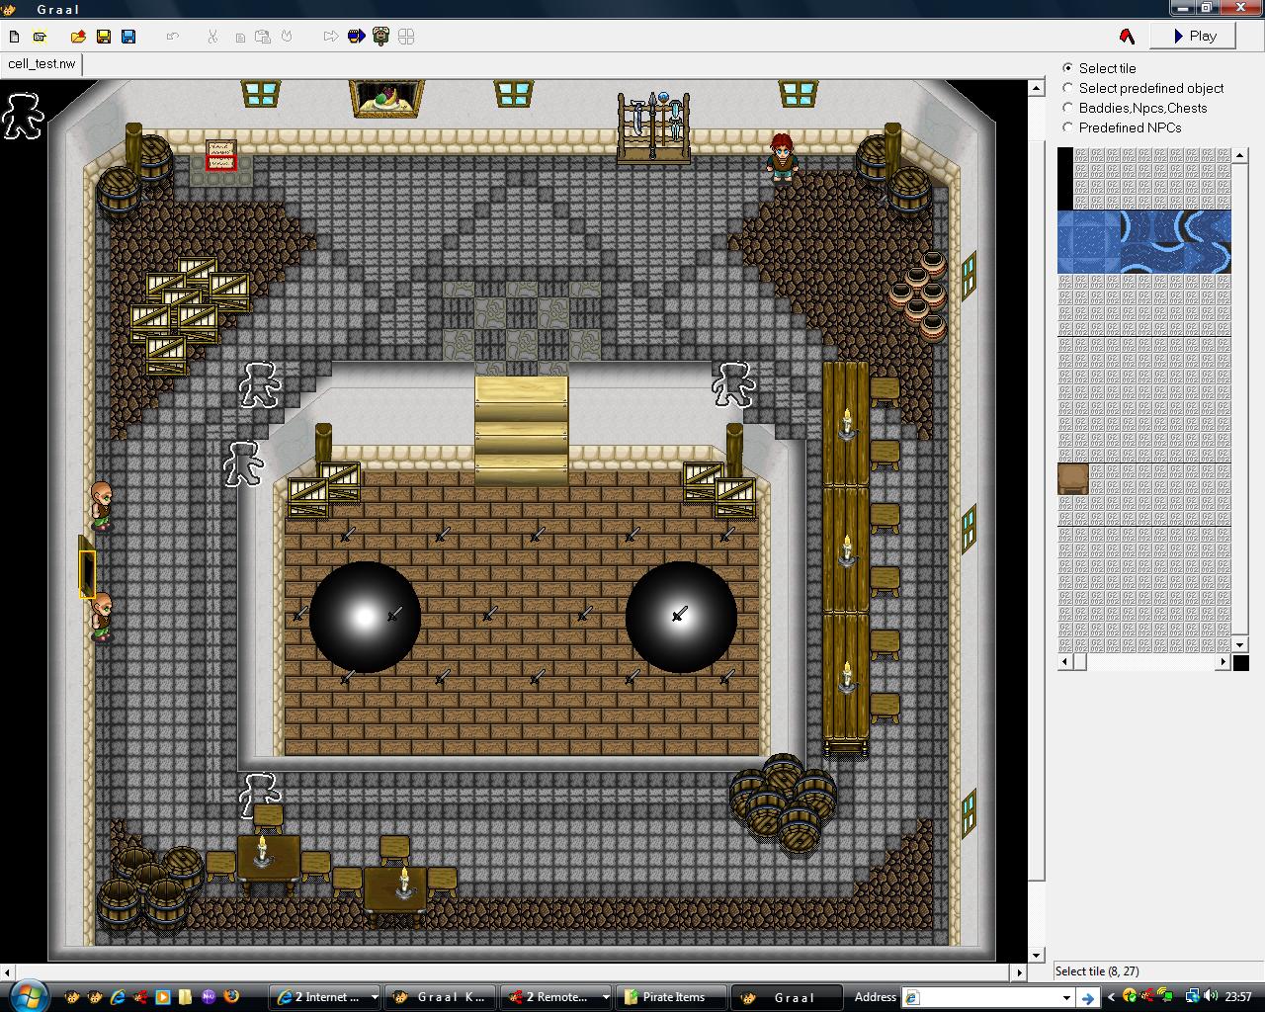The image size is (1265, 1012).
Task: Switch to the Pirate Items taskbar window
Action: [671, 997]
